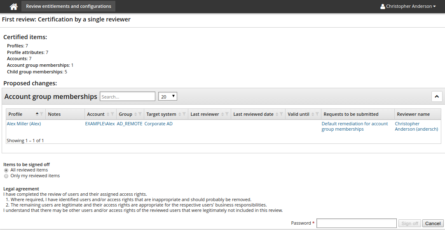The width and height of the screenshot is (445, 230).
Task: Open the Alex Miller (Alex) profile link
Action: point(24,124)
